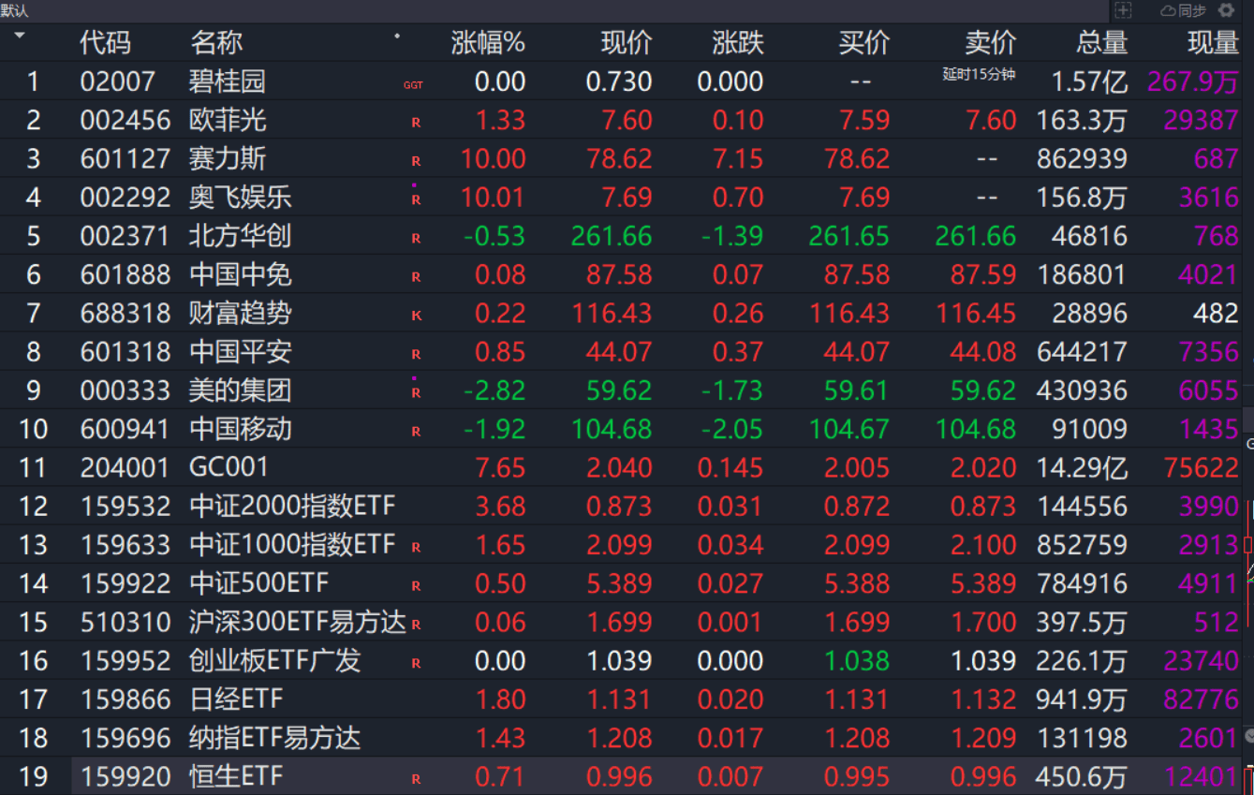Sort by the 涨幅% column header
1254x795 pixels.
(488, 43)
